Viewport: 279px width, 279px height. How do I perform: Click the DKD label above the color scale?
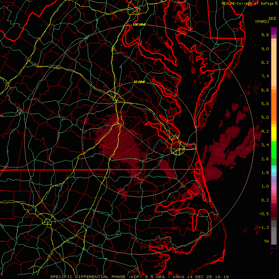pos(272,19)
